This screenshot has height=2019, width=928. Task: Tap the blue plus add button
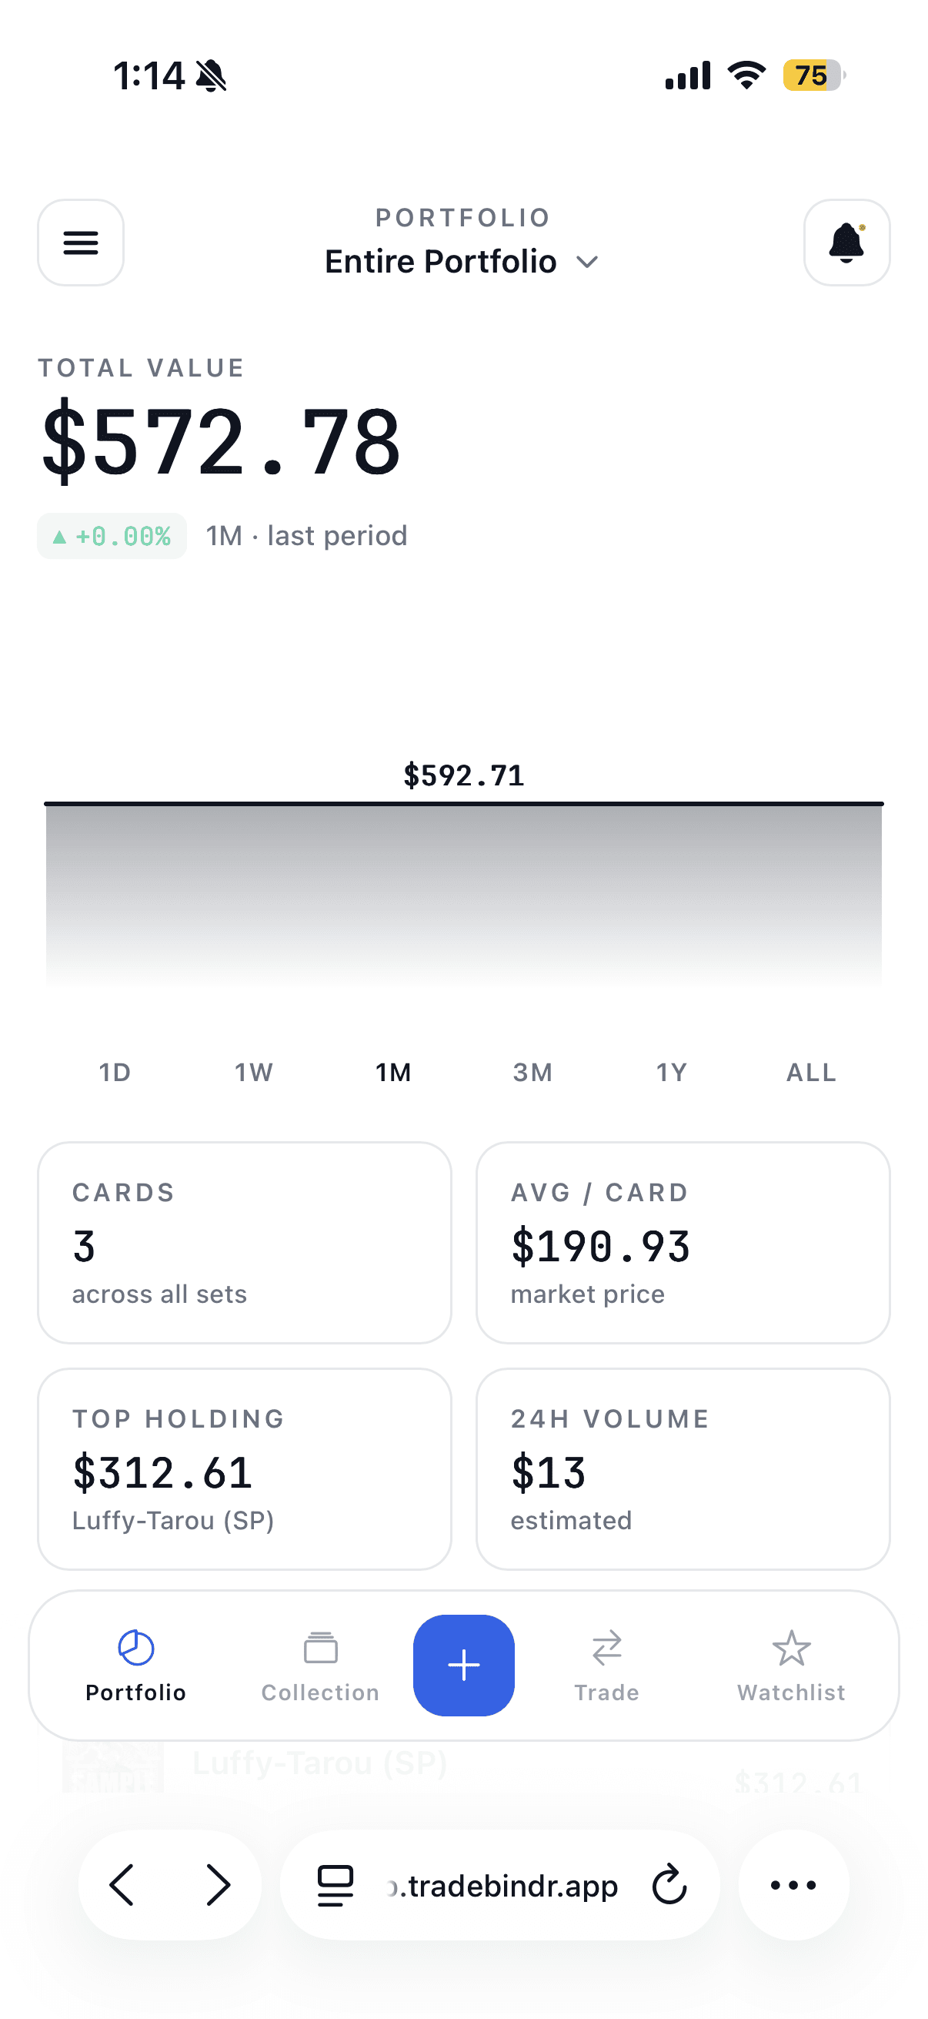463,1665
